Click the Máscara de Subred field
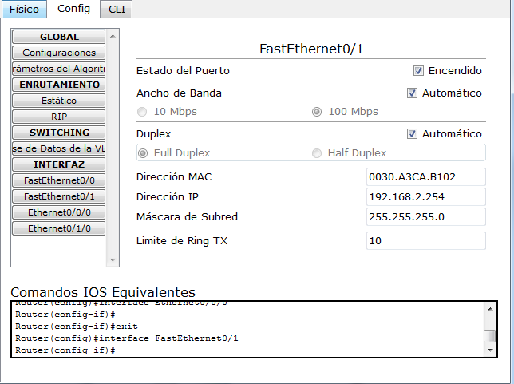Viewport: 514px width, 384px height. tap(426, 217)
